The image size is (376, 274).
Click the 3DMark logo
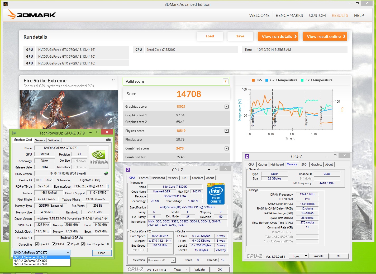[x=31, y=14]
